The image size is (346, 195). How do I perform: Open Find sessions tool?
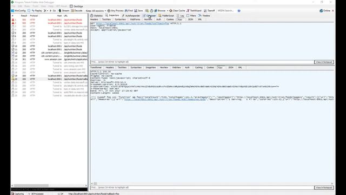click(129, 11)
